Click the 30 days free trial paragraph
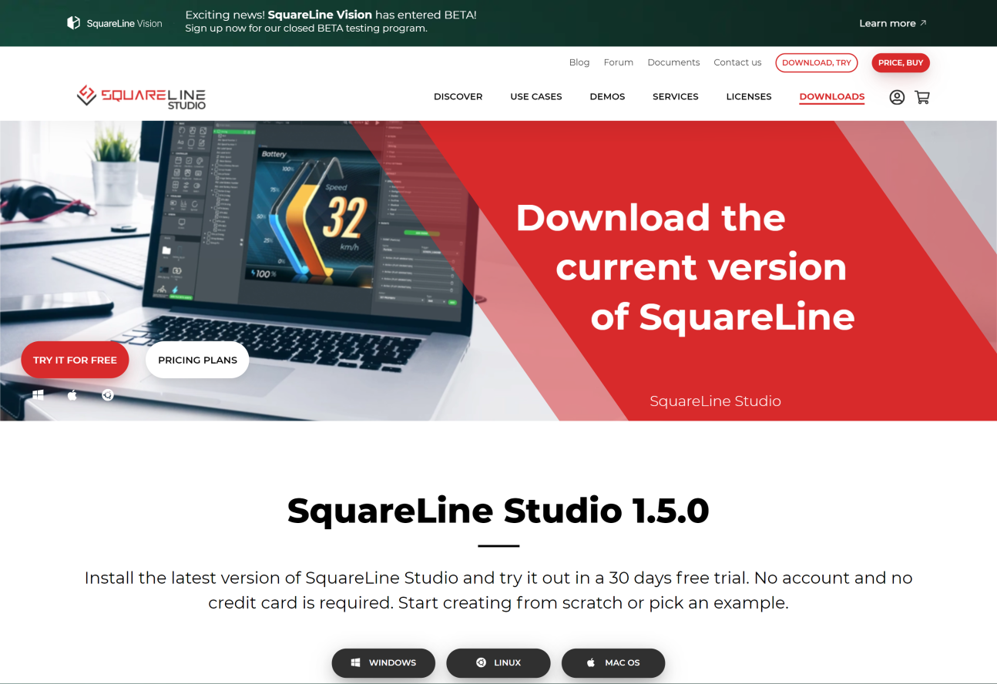Viewport: 997px width, 684px height. click(x=498, y=590)
